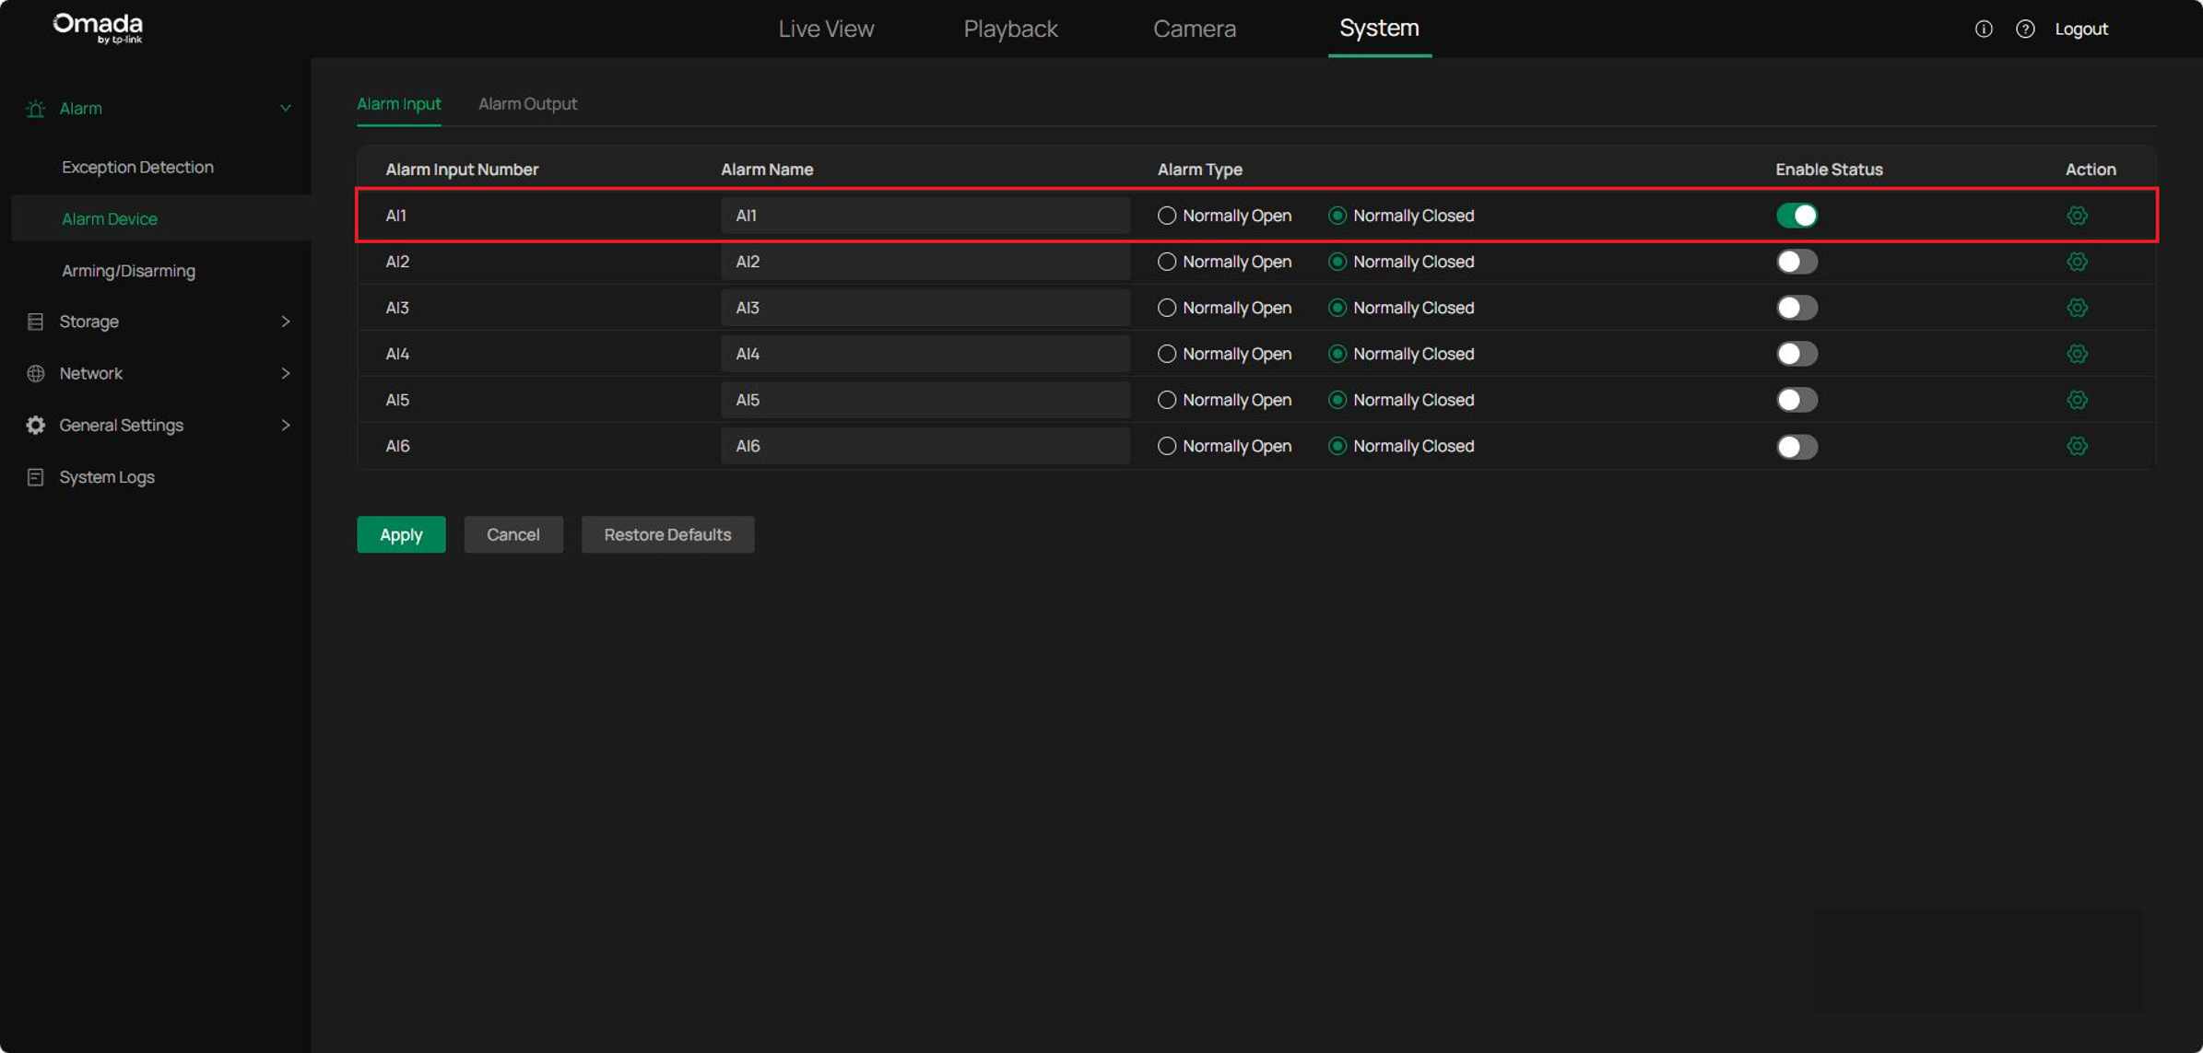2203x1053 pixels.
Task: Select Normally Open for AI2
Action: 1166,262
